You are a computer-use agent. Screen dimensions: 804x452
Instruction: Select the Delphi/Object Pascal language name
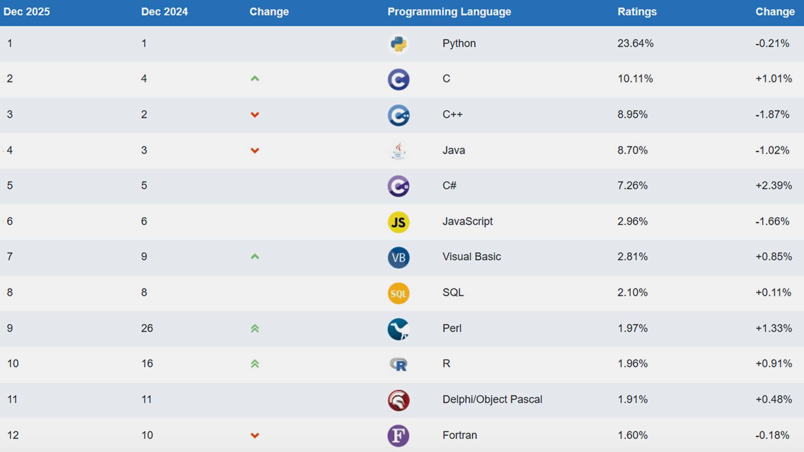pyautogui.click(x=492, y=399)
